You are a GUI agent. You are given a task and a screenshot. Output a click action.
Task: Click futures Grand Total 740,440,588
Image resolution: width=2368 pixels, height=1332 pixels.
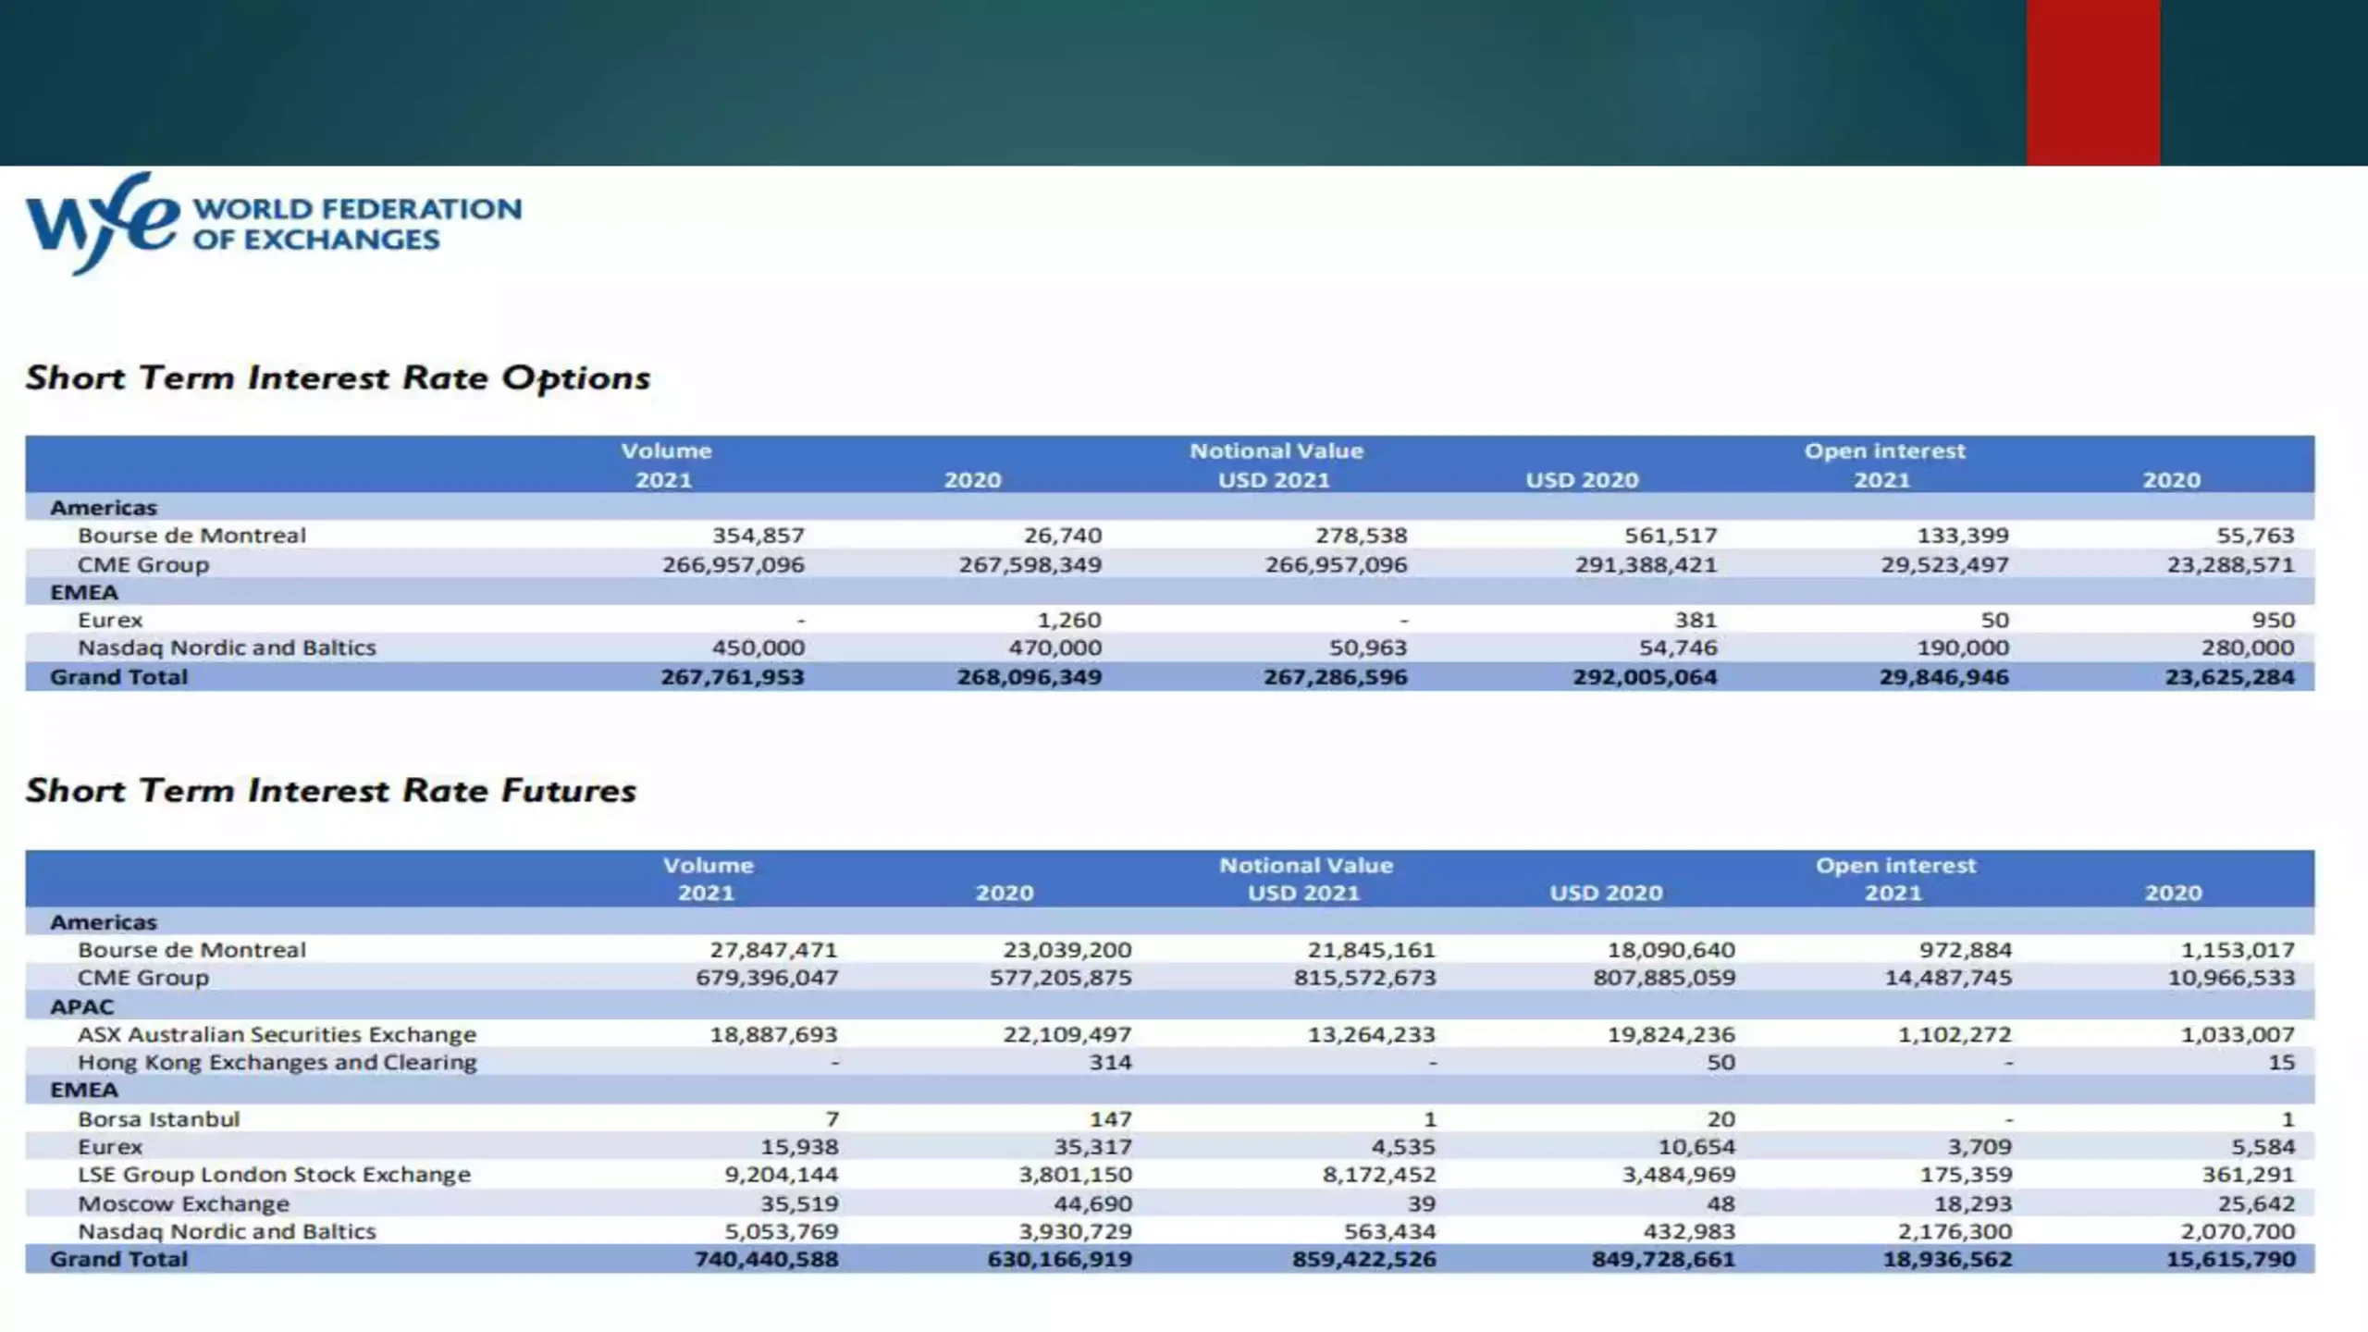click(766, 1260)
